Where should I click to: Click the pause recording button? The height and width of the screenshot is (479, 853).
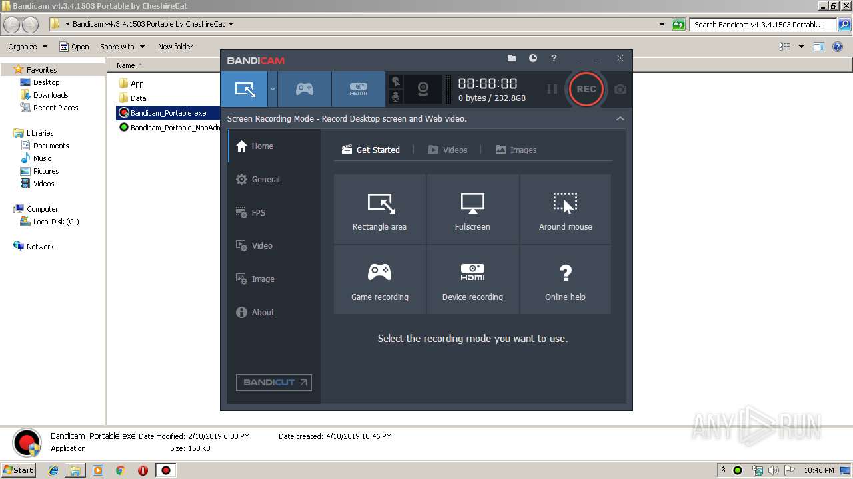click(552, 89)
